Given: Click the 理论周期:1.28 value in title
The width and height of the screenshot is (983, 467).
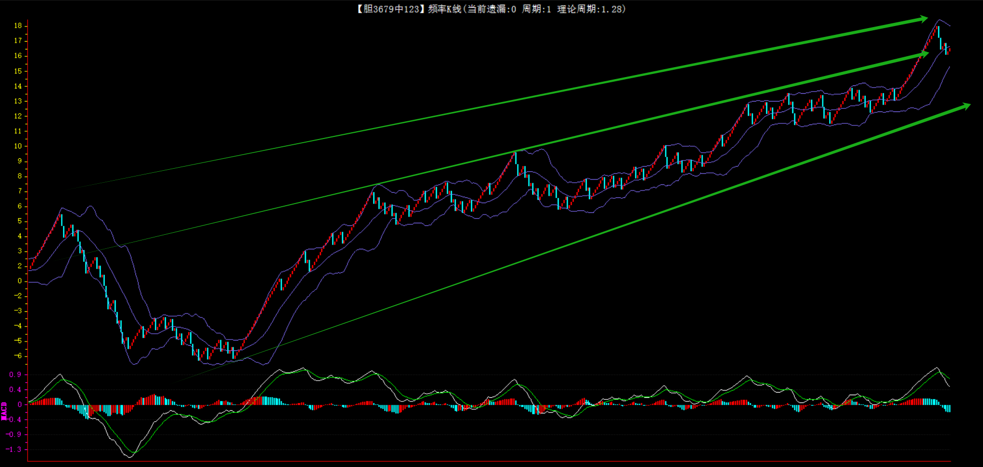Looking at the screenshot, I should (x=591, y=9).
